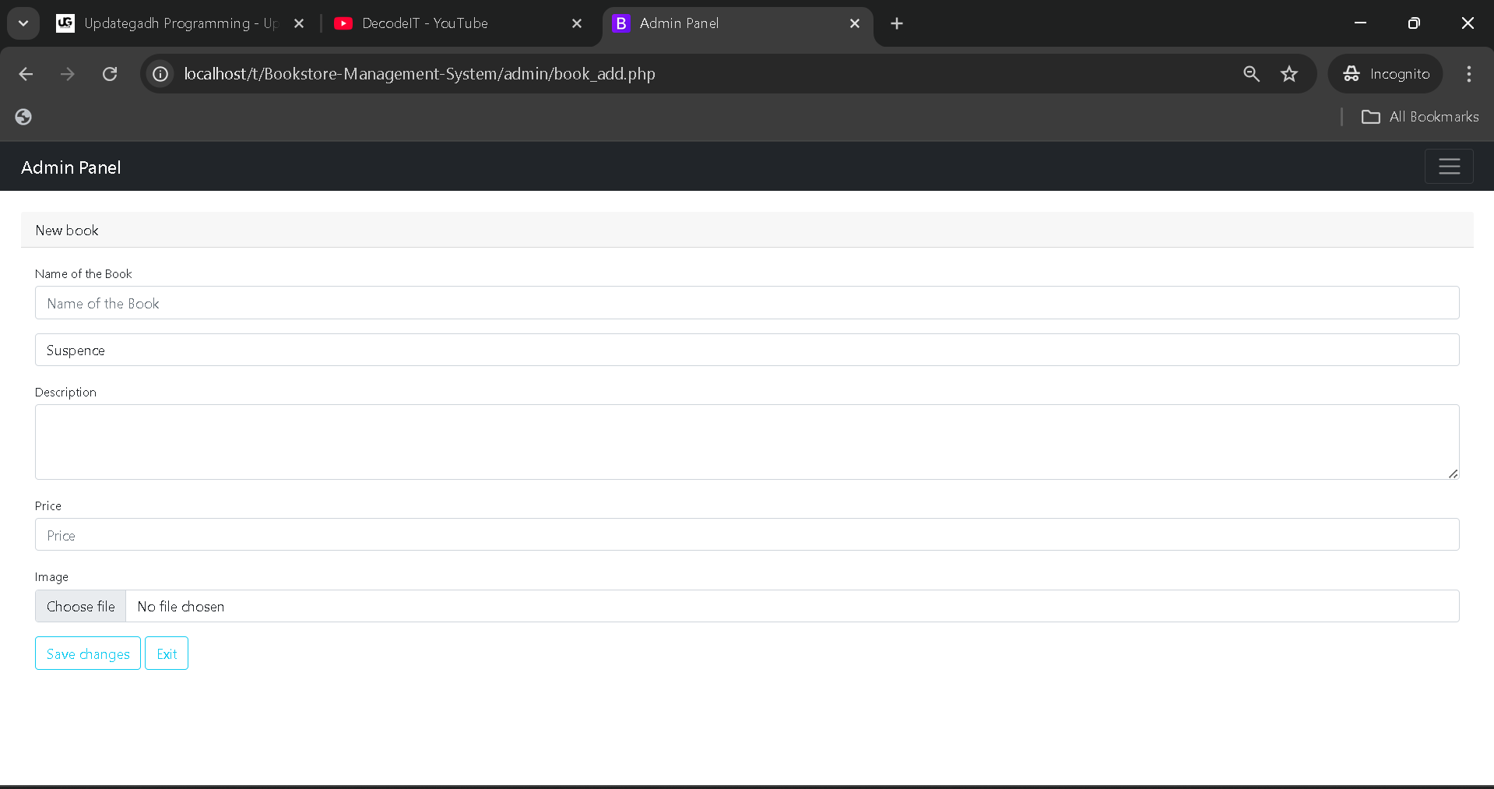The height and width of the screenshot is (789, 1494).
Task: Click the Exit button
Action: [x=167, y=653]
